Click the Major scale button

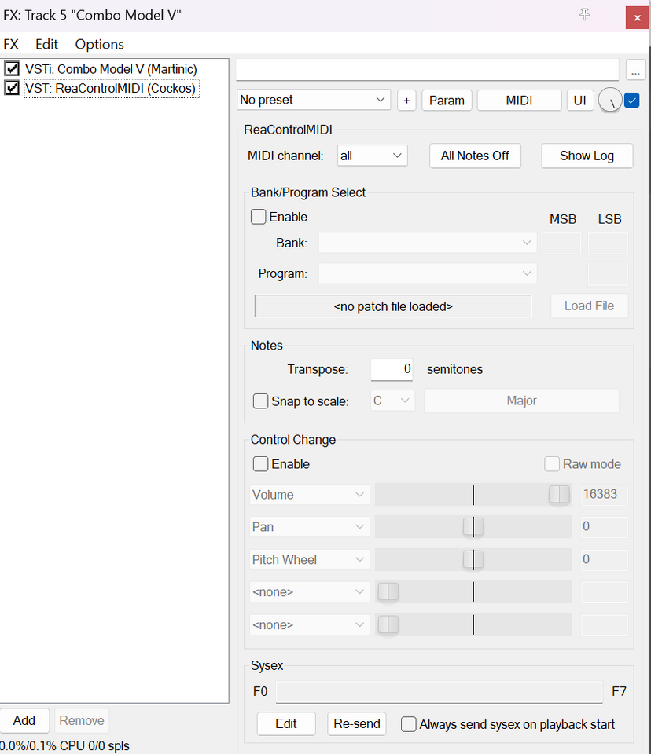point(521,401)
